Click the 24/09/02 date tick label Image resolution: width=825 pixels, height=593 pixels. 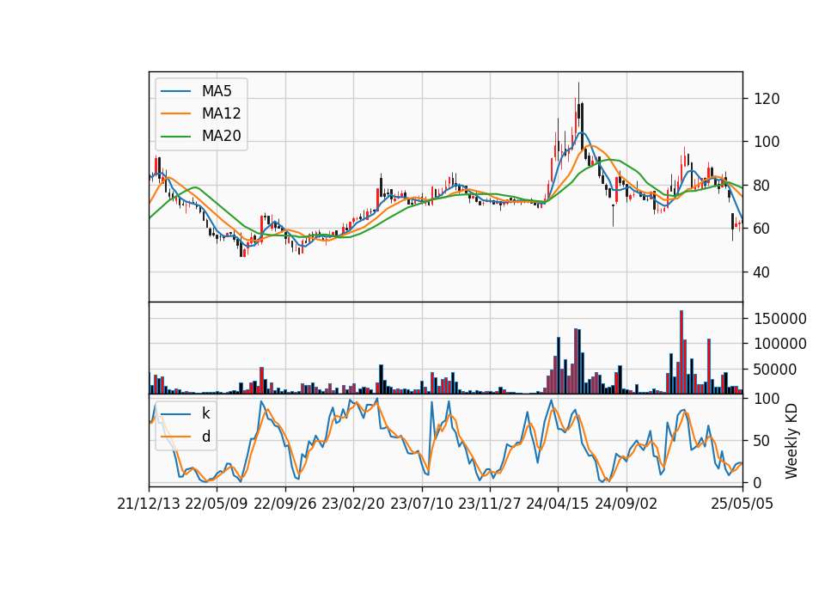pos(626,504)
